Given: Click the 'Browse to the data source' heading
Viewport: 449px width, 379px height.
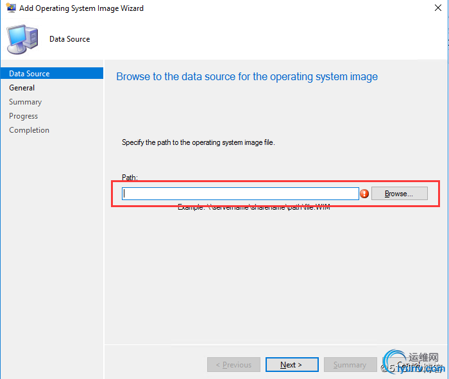Looking at the screenshot, I should point(247,77).
